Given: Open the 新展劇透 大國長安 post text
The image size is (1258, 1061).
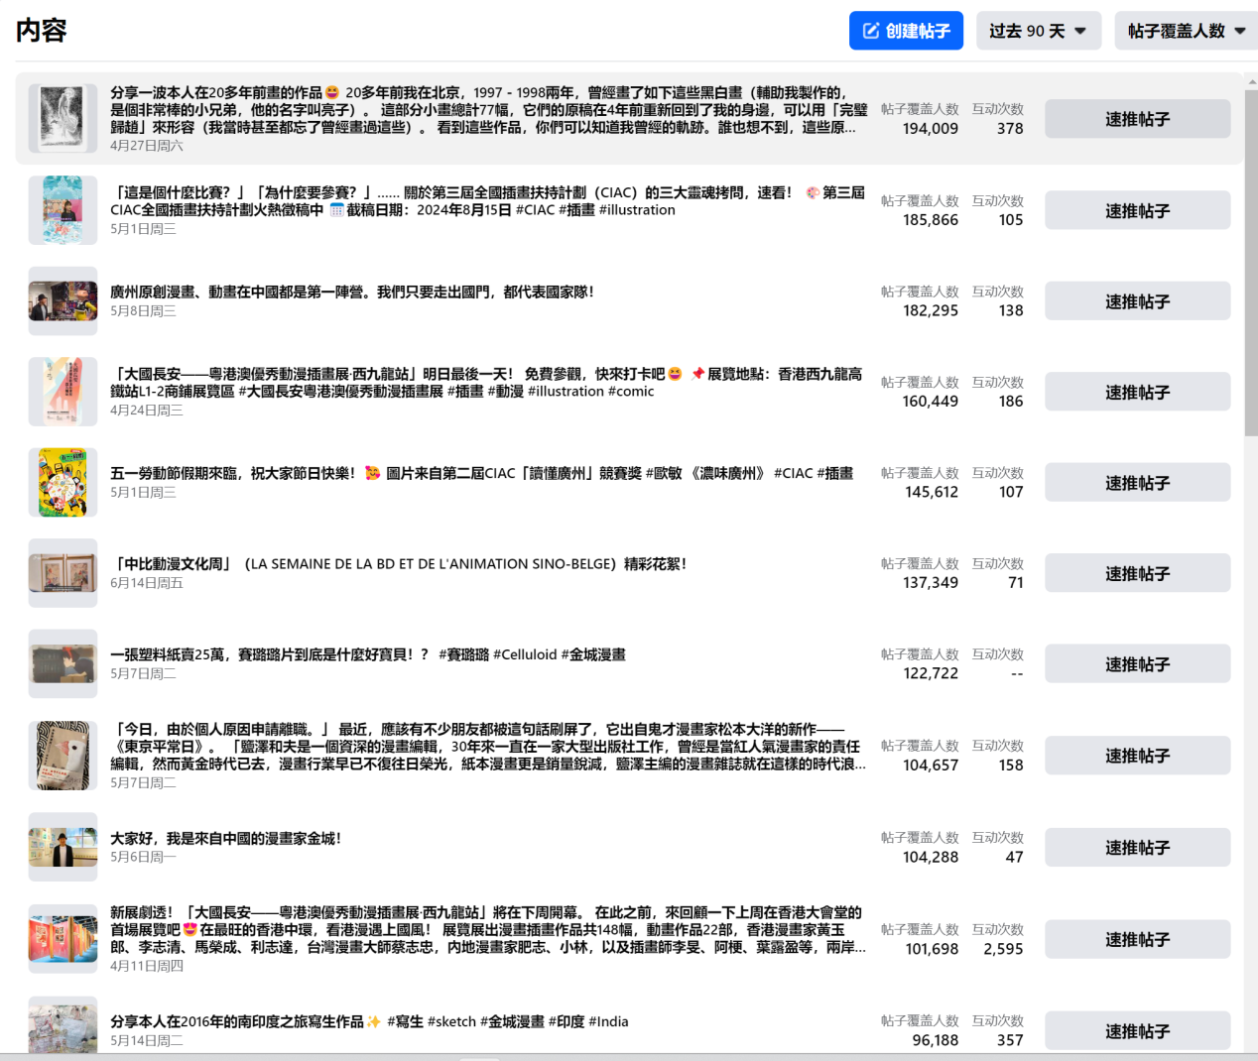Looking at the screenshot, I should 486,930.
